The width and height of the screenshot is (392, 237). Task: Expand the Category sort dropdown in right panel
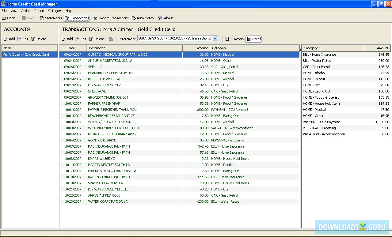[321, 48]
